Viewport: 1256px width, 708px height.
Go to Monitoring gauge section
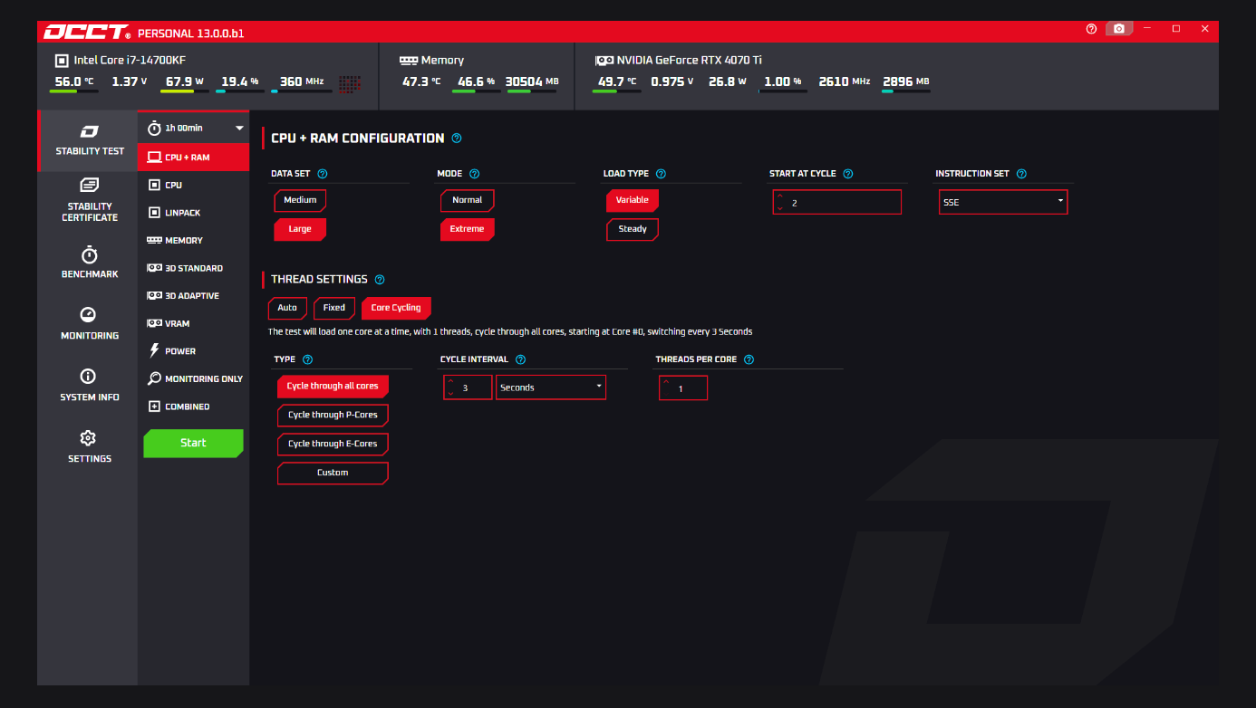(89, 323)
